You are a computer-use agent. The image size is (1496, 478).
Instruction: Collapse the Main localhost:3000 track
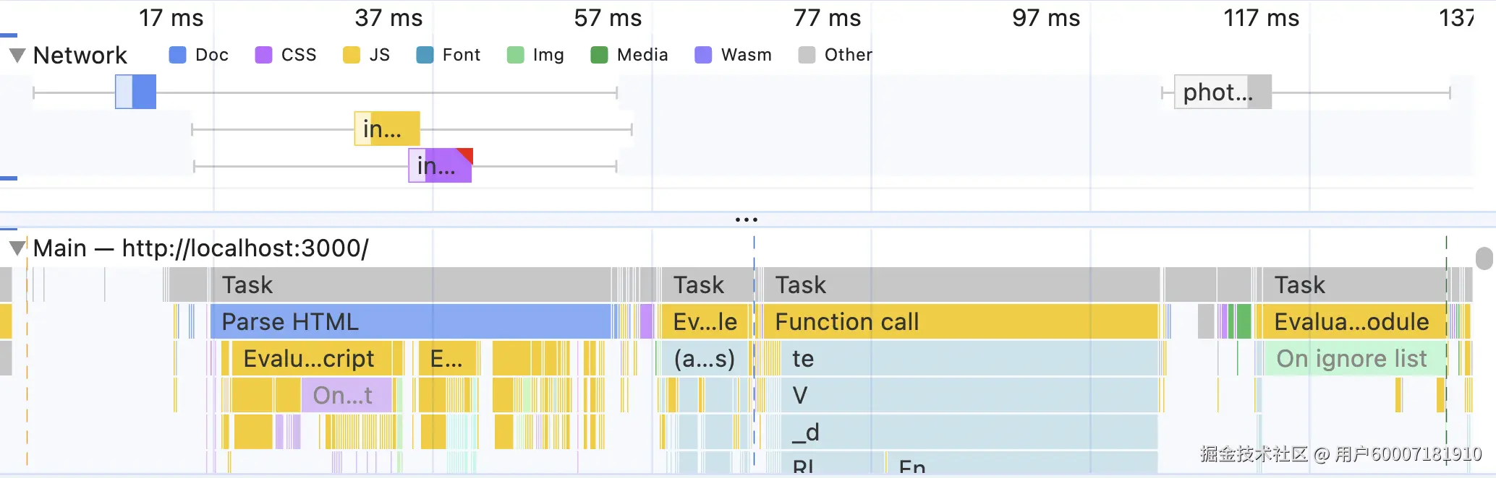pos(17,249)
